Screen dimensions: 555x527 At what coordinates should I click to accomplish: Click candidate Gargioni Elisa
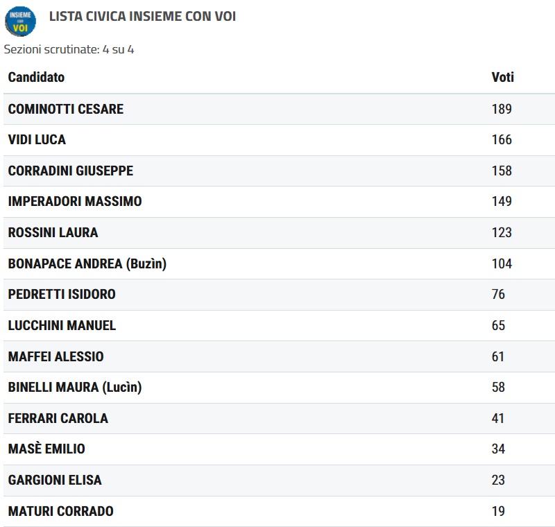(55, 480)
